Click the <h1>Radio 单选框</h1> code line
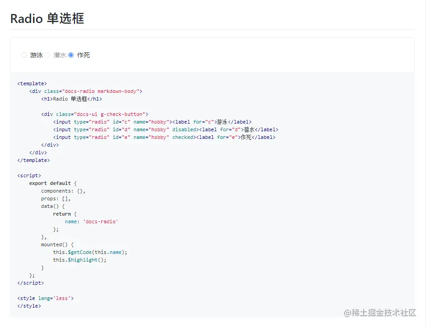The width and height of the screenshot is (426, 327). [x=71, y=99]
